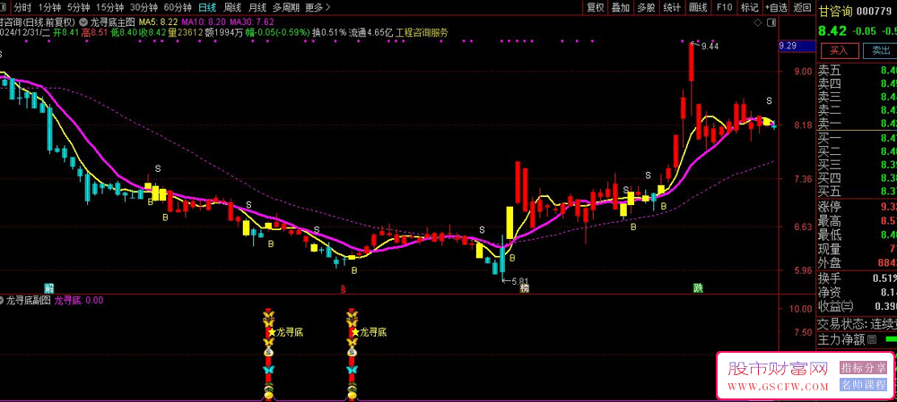
Task: Click the 解 marker on the chart timeline
Action: [49, 287]
